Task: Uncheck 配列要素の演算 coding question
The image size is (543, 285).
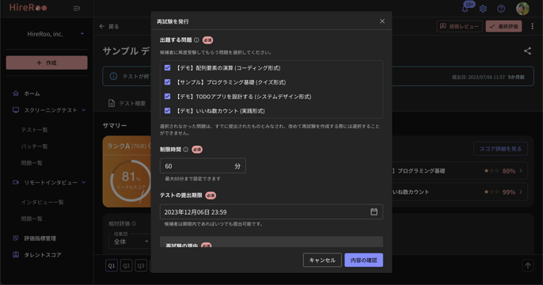Action: pos(168,68)
